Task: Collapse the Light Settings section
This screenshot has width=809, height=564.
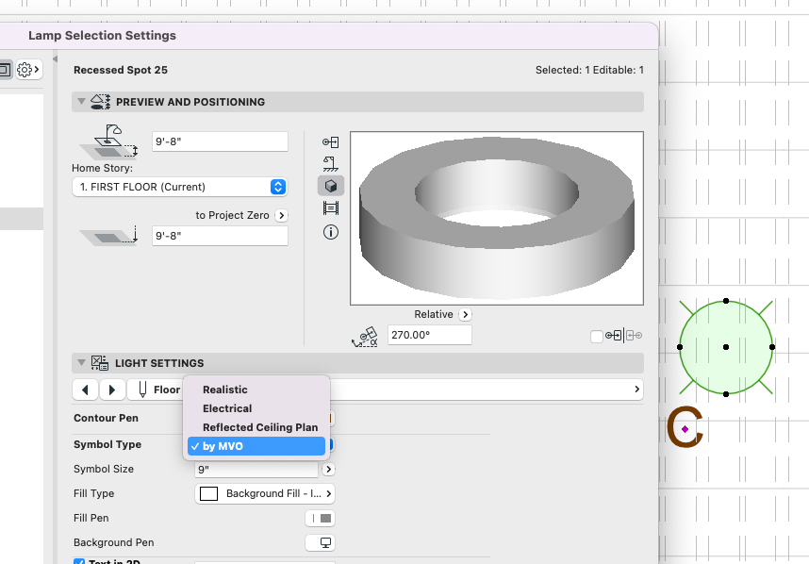Action: 84,363
